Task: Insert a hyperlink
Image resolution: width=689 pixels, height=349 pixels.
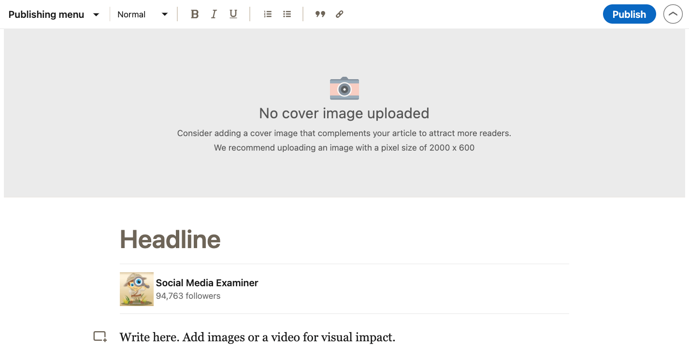Action: 339,14
